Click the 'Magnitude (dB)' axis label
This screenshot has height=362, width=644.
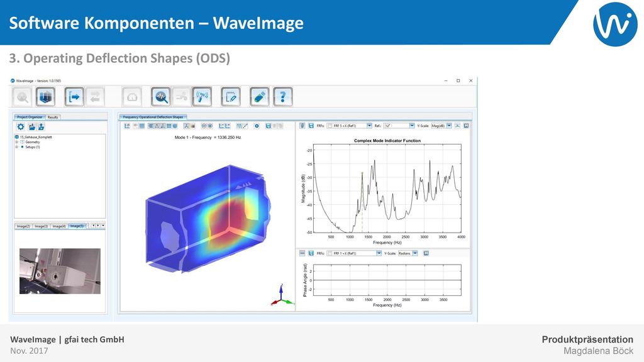[303, 189]
